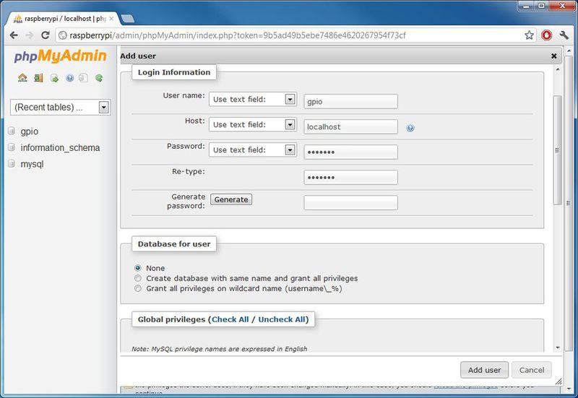The width and height of the screenshot is (578, 398).
Task: Click the information_schema database icon
Action: [12, 147]
